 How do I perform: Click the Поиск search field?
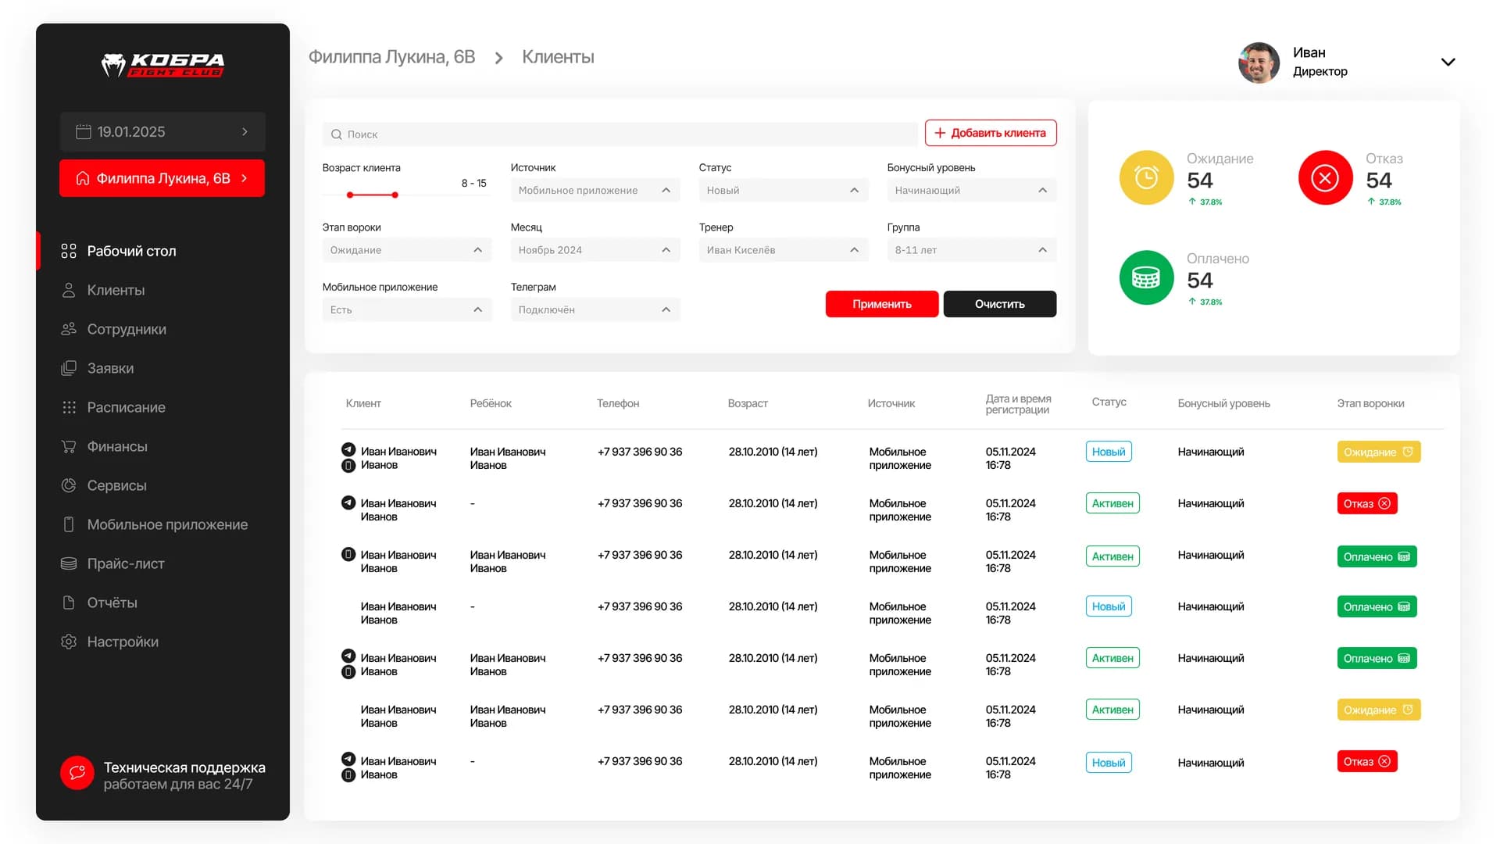(x=620, y=134)
